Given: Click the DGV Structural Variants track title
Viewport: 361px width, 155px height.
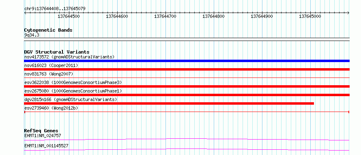Looking at the screenshot, I should coord(57,52).
